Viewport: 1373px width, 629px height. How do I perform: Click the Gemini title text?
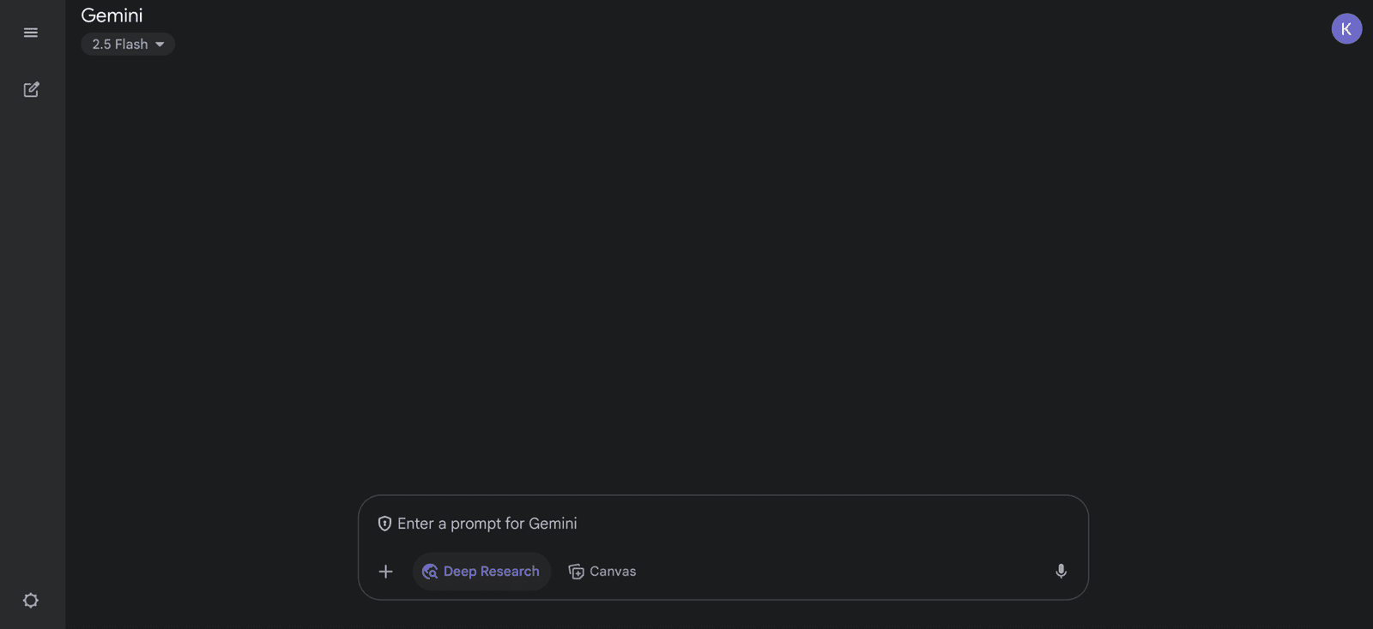[x=112, y=15]
